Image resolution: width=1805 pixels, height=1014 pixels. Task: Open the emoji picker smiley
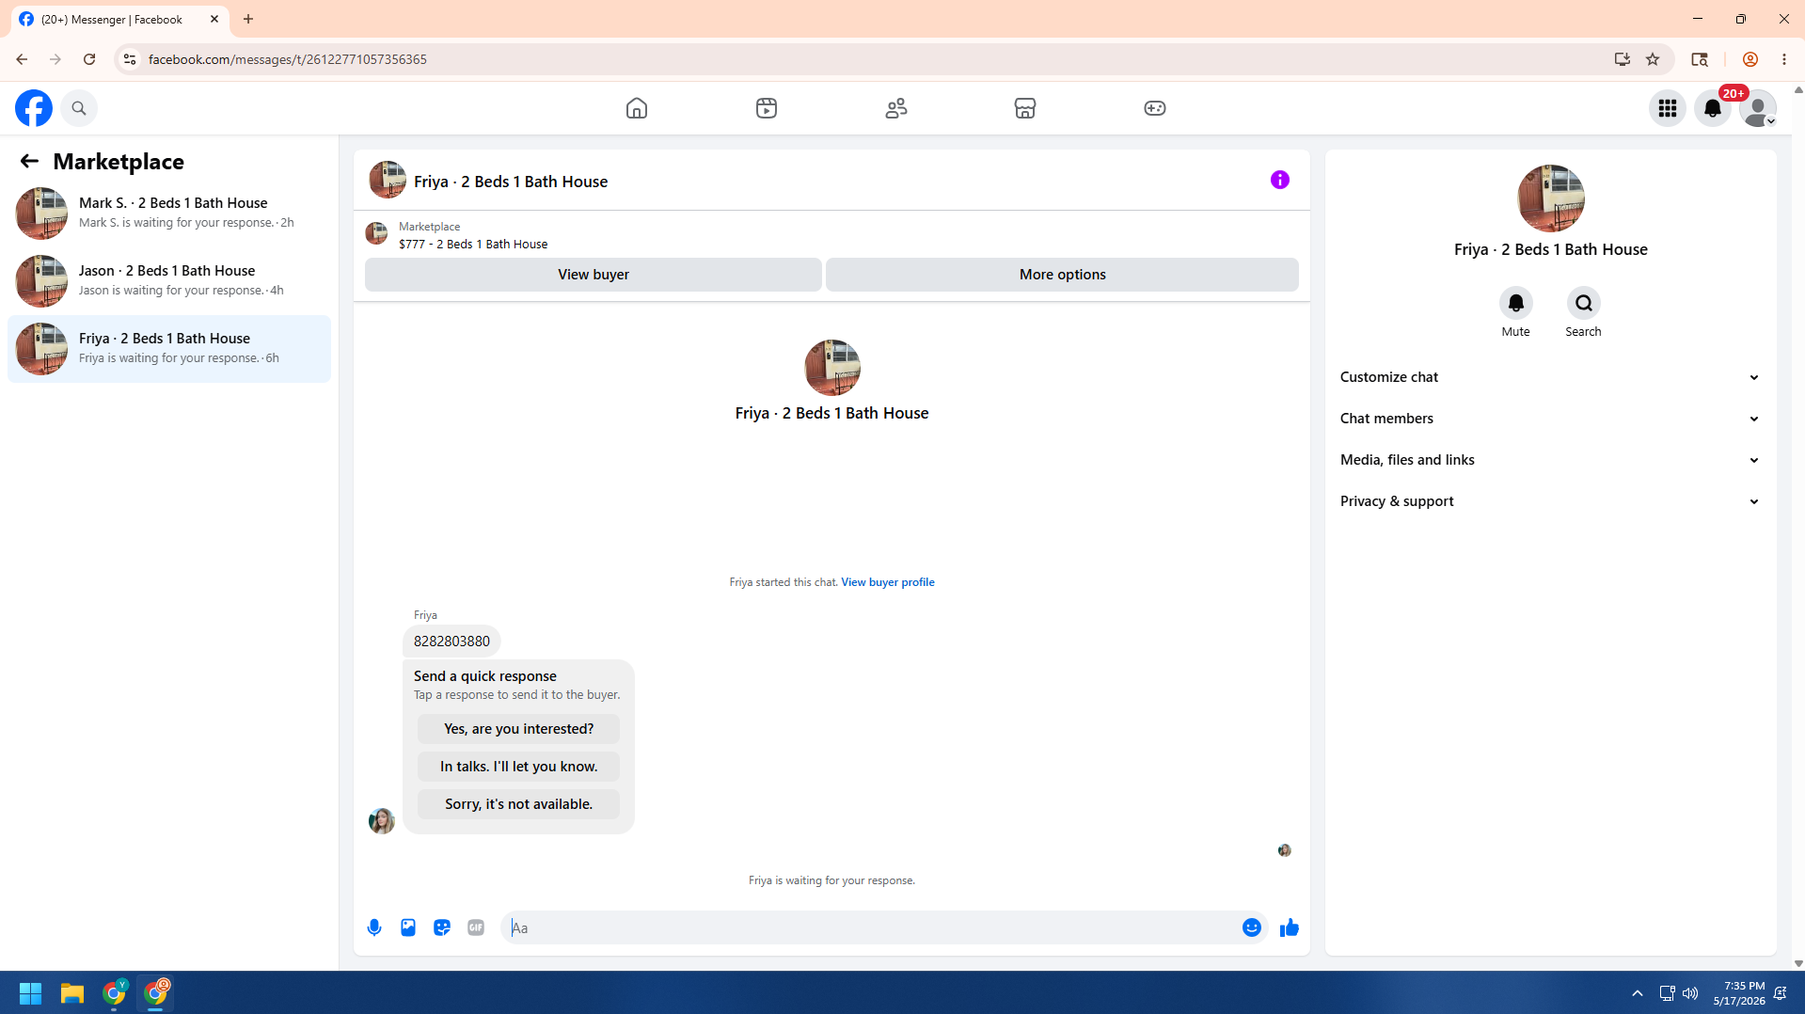(x=1252, y=927)
